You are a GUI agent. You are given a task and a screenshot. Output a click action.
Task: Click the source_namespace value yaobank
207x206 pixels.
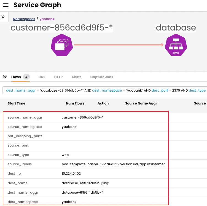[x=69, y=127]
